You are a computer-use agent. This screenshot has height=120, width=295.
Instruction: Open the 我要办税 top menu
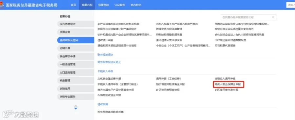(x=87, y=5)
